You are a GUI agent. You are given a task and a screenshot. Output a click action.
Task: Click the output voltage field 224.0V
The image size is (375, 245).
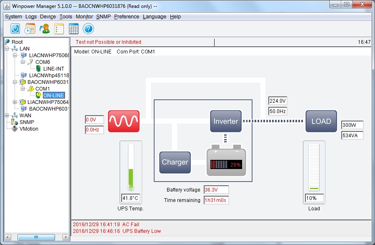[277, 101]
